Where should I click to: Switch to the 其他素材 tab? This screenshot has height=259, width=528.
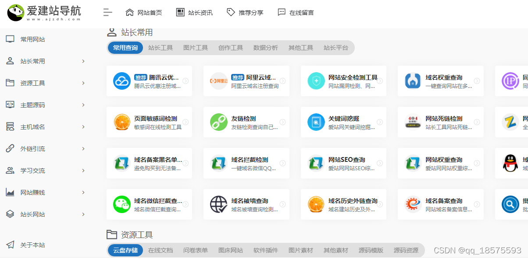coord(336,250)
